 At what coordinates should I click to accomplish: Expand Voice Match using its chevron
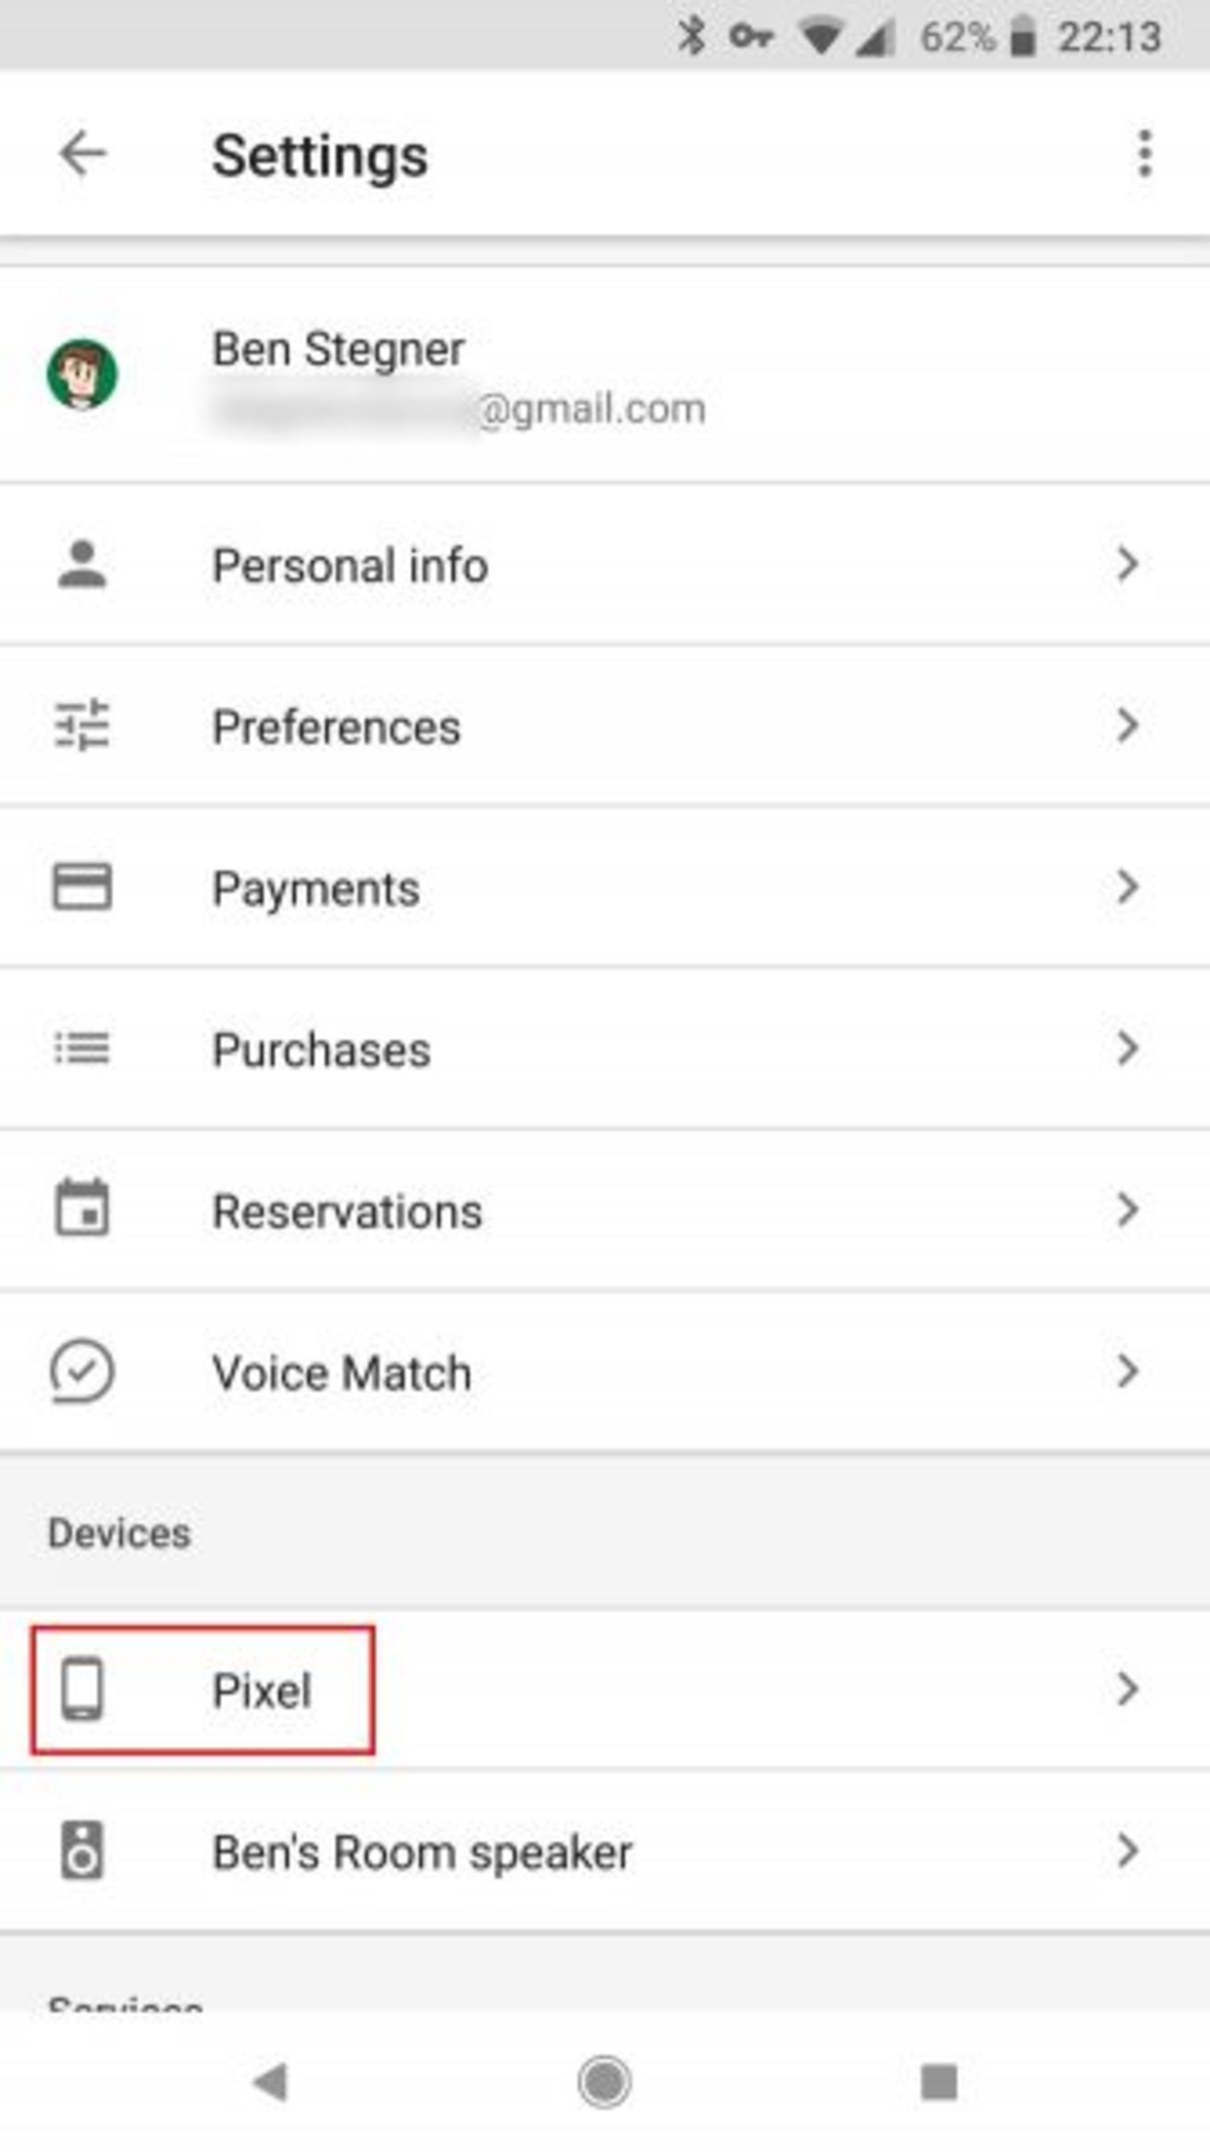tap(1127, 1371)
